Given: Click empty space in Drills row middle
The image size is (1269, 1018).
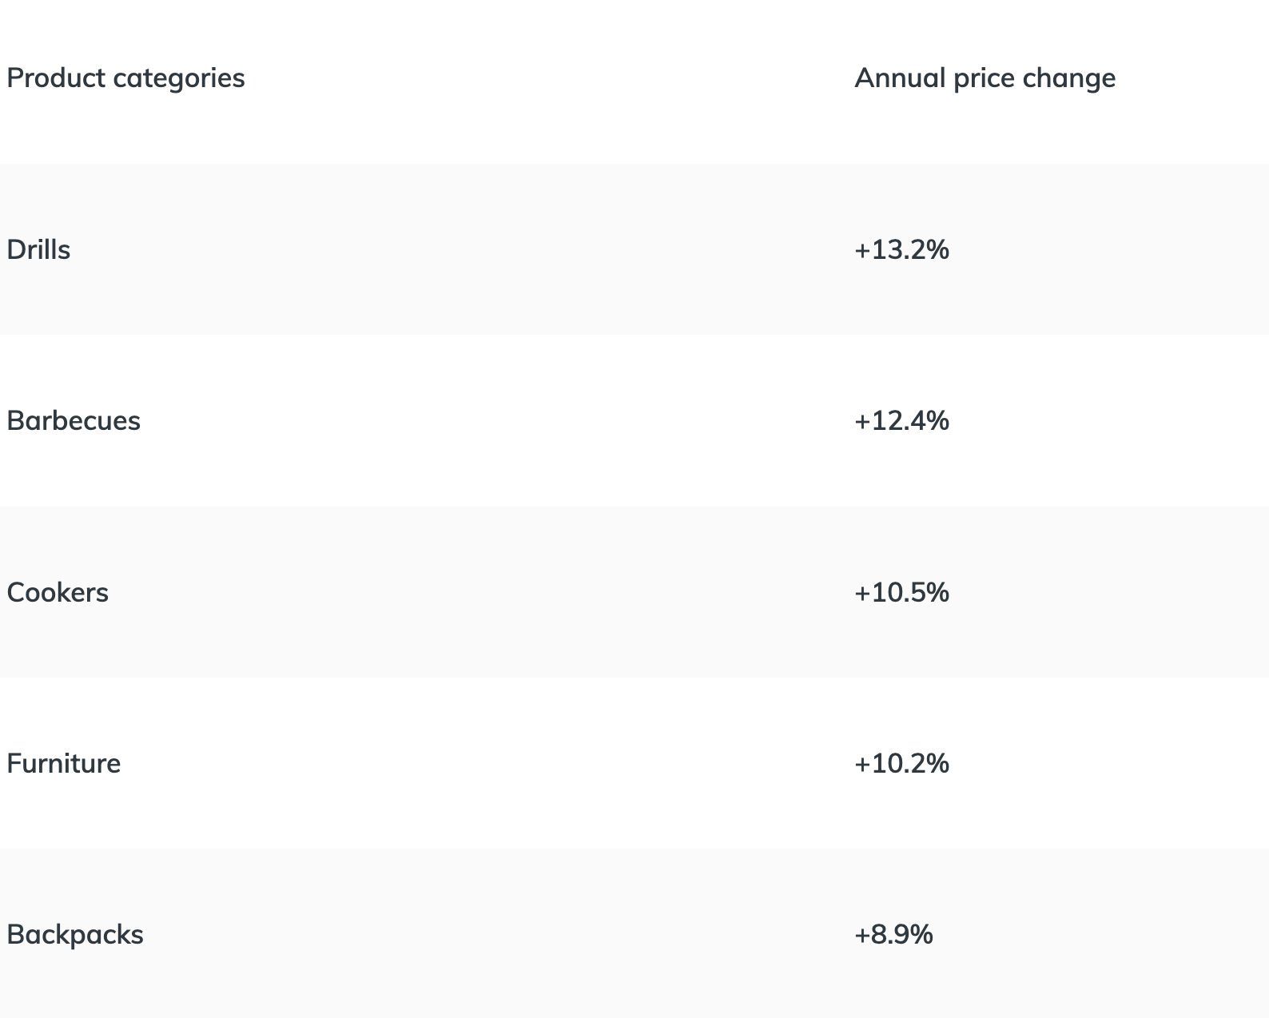Looking at the screenshot, I should click(463, 250).
